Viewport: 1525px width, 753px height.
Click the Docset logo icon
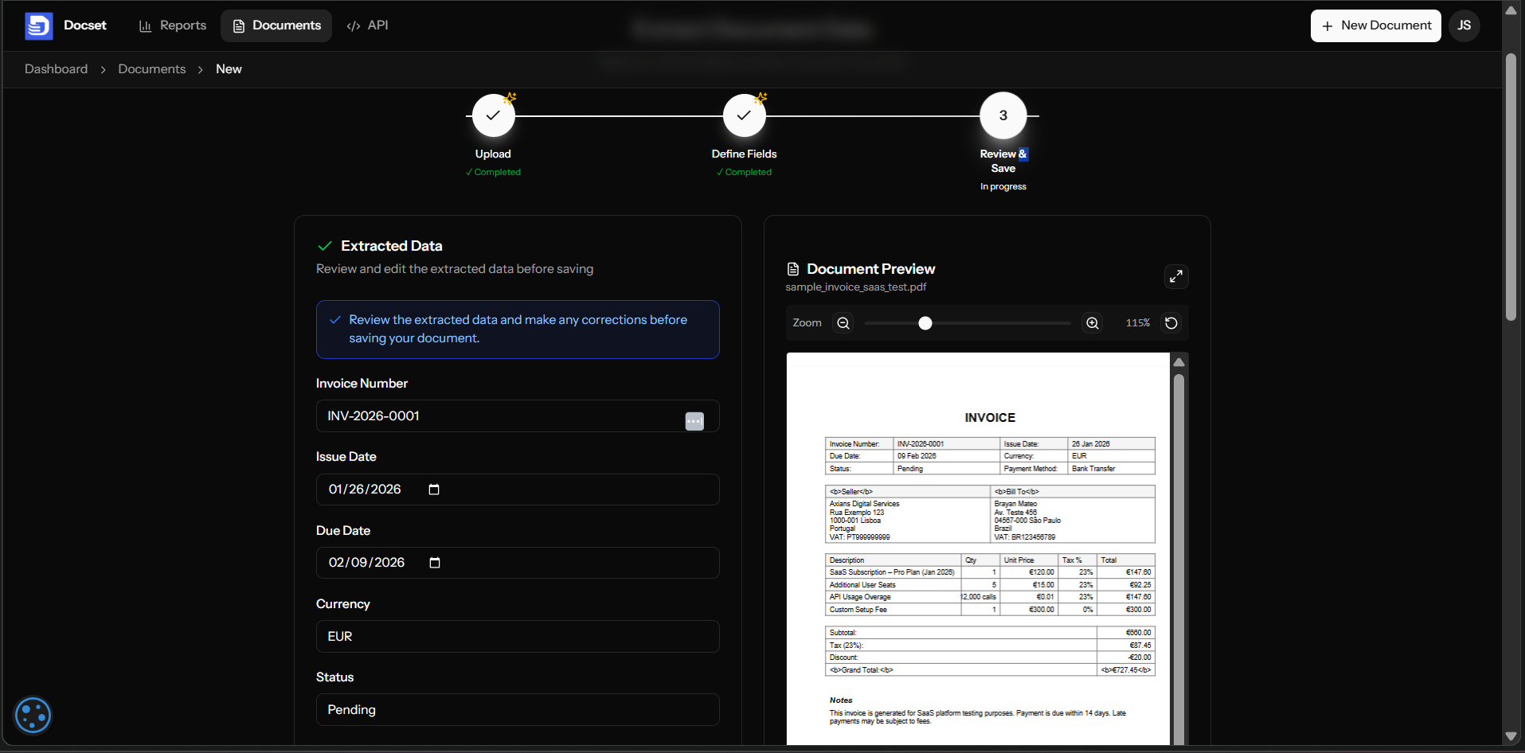pos(38,25)
